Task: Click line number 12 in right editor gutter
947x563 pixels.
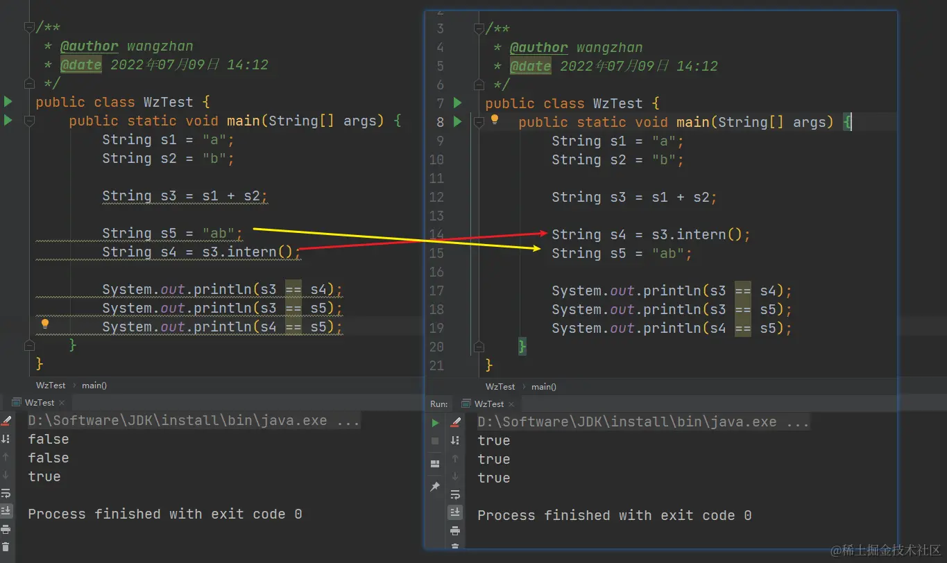Action: pyautogui.click(x=436, y=197)
